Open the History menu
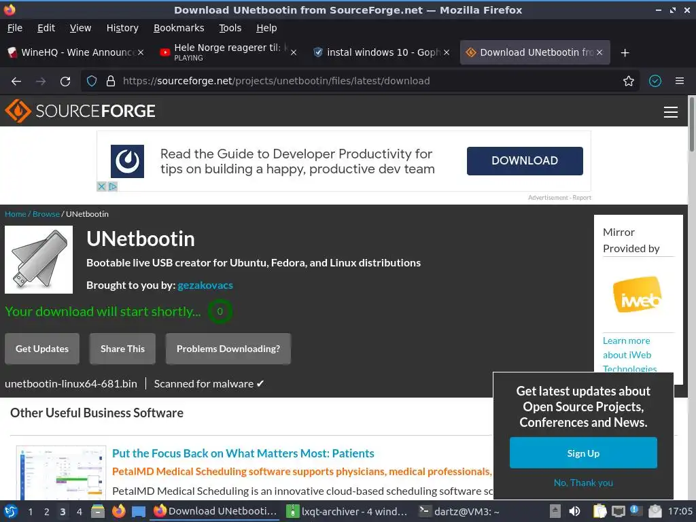696x522 pixels. [x=122, y=28]
